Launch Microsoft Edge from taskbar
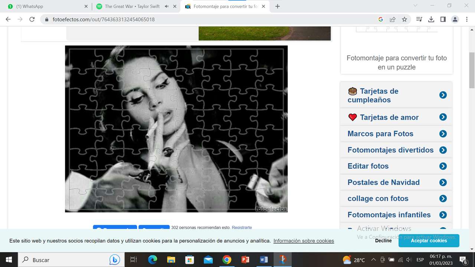475x267 pixels. (153, 260)
